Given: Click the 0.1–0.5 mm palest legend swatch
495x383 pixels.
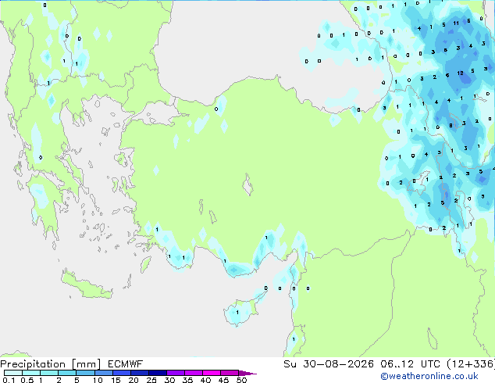Looking at the screenshot, I should [13, 373].
